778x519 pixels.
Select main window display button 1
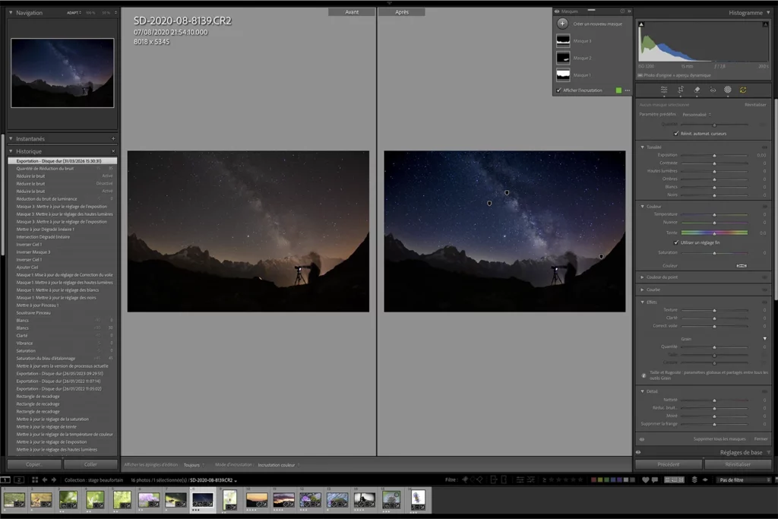5,479
